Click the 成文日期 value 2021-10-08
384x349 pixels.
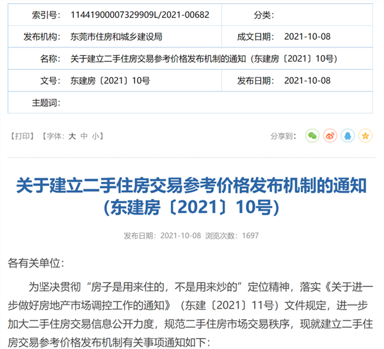pyautogui.click(x=307, y=37)
